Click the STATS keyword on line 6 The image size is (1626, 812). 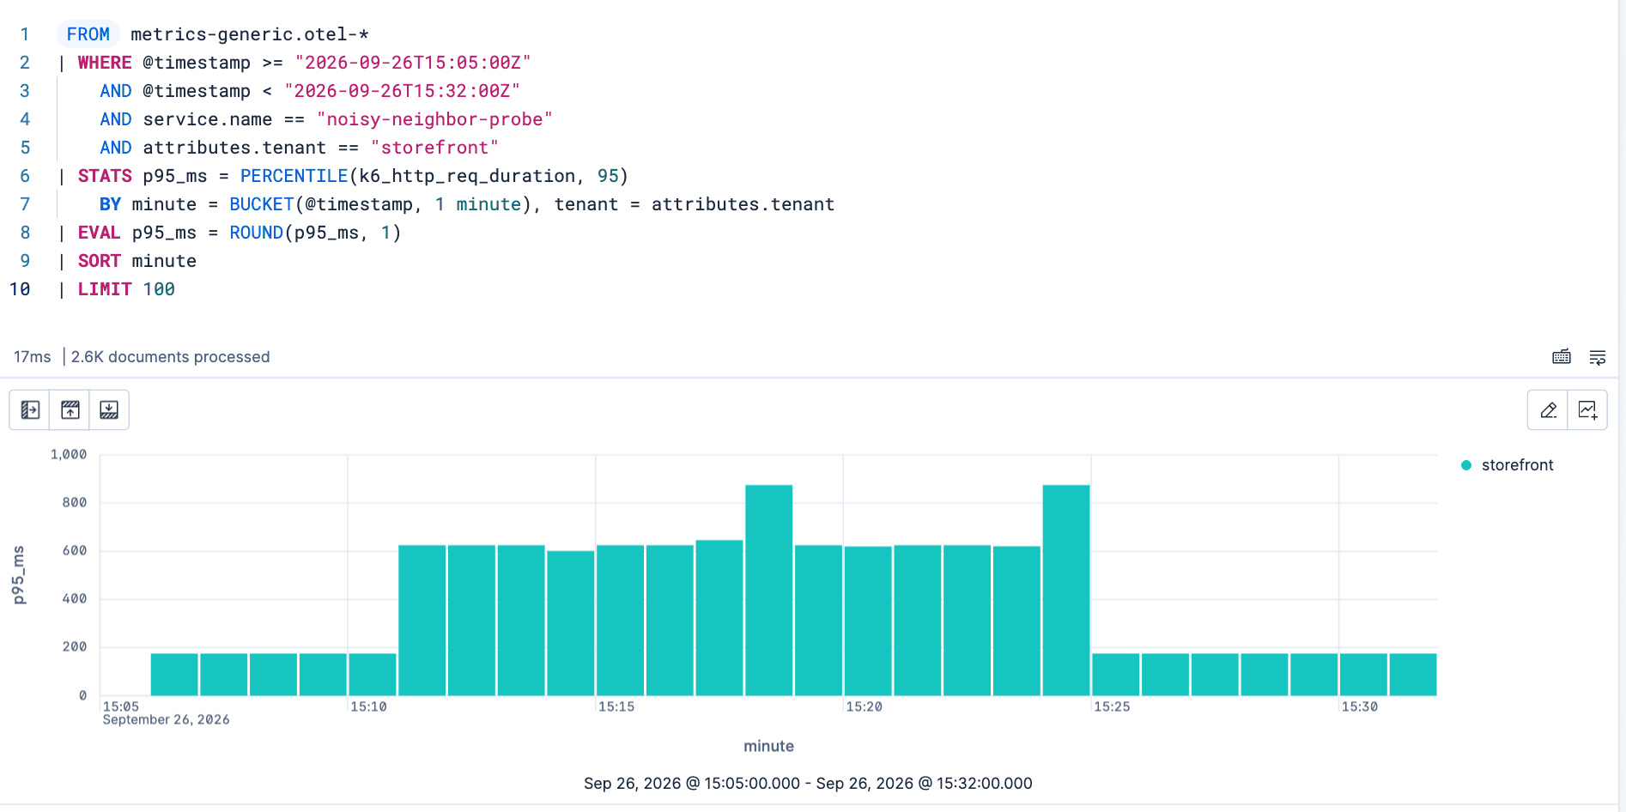point(105,176)
